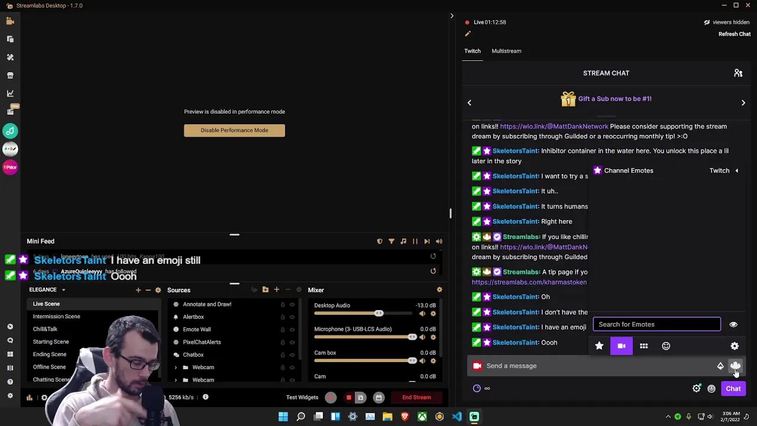Hide the Annotate and Draw! source
Viewport: 757px width, 426px height.
292,304
